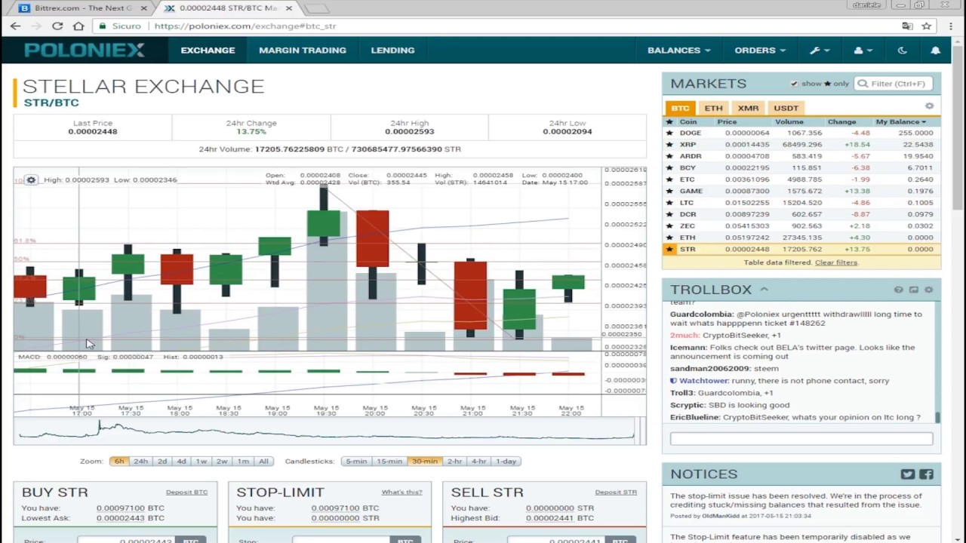The height and width of the screenshot is (543, 966).
Task: Set candlesticks to 2-hr
Action: pyautogui.click(x=454, y=461)
